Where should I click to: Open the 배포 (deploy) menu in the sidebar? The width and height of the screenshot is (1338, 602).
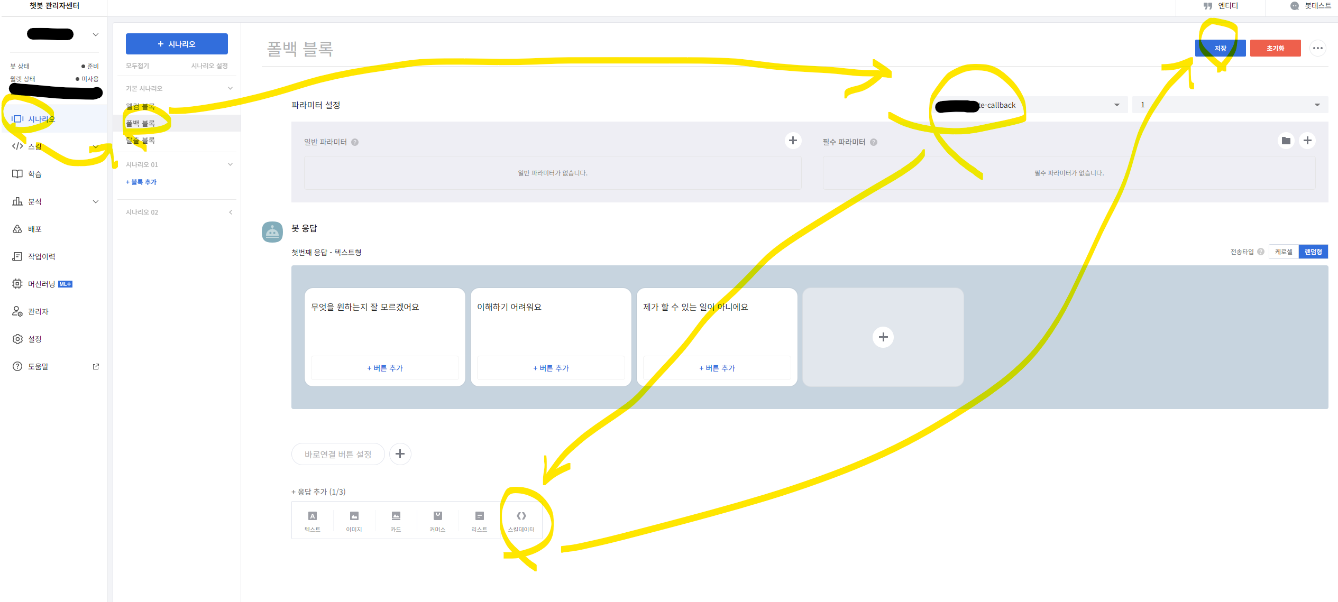(35, 229)
